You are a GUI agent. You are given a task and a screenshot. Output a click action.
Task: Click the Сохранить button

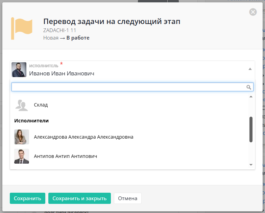pyautogui.click(x=27, y=198)
